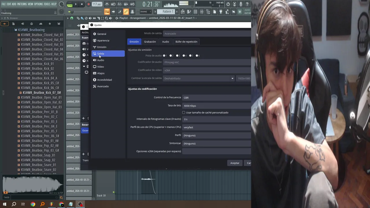
Task: Start playback with the FL Studio play button
Action: [x=76, y=4]
